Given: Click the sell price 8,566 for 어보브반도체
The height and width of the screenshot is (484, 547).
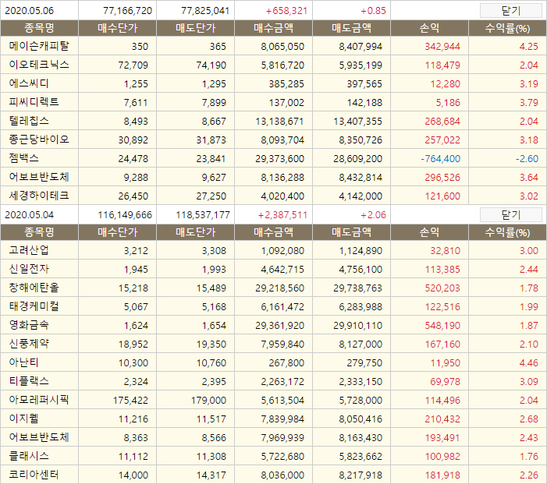Looking at the screenshot, I should [x=214, y=438].
